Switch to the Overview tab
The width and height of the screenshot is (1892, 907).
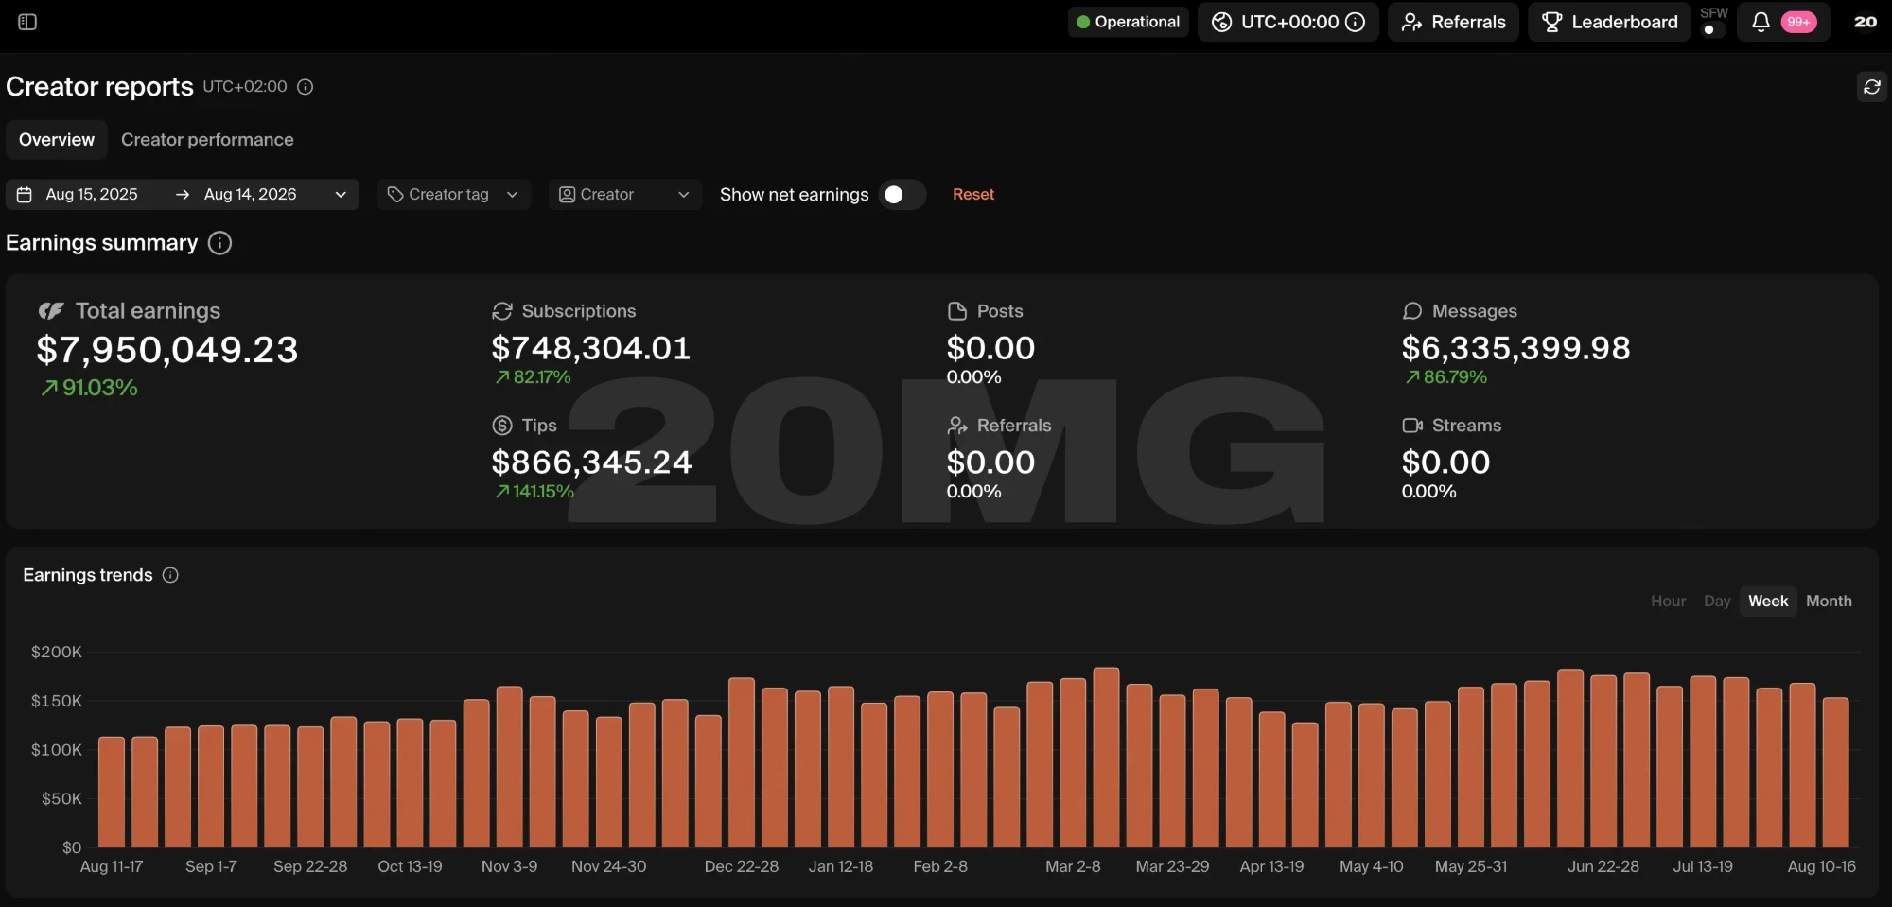57,140
